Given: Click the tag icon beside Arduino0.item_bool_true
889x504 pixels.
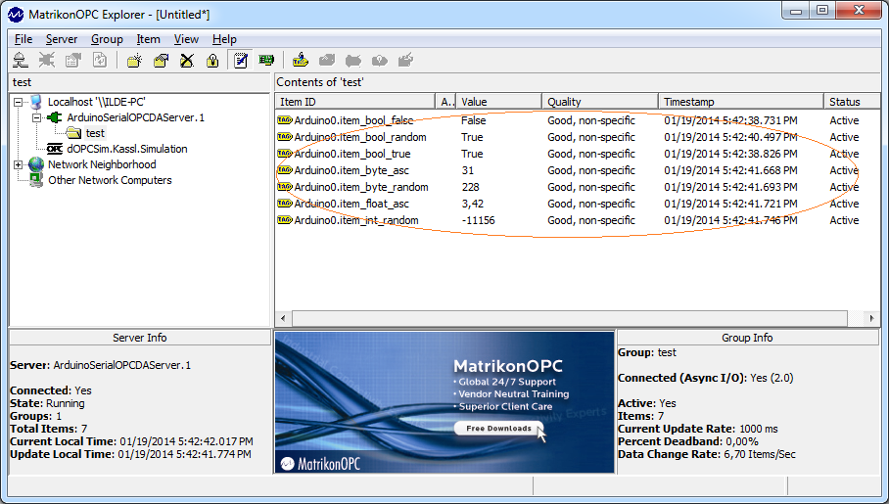Looking at the screenshot, I should click(x=285, y=153).
